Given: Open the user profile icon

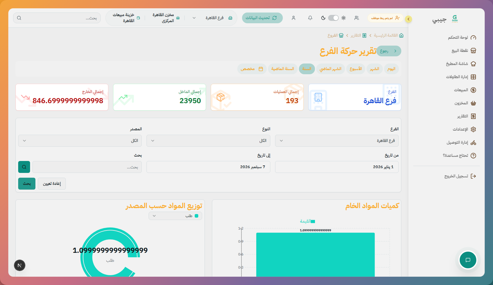Looking at the screenshot, I should (x=294, y=18).
